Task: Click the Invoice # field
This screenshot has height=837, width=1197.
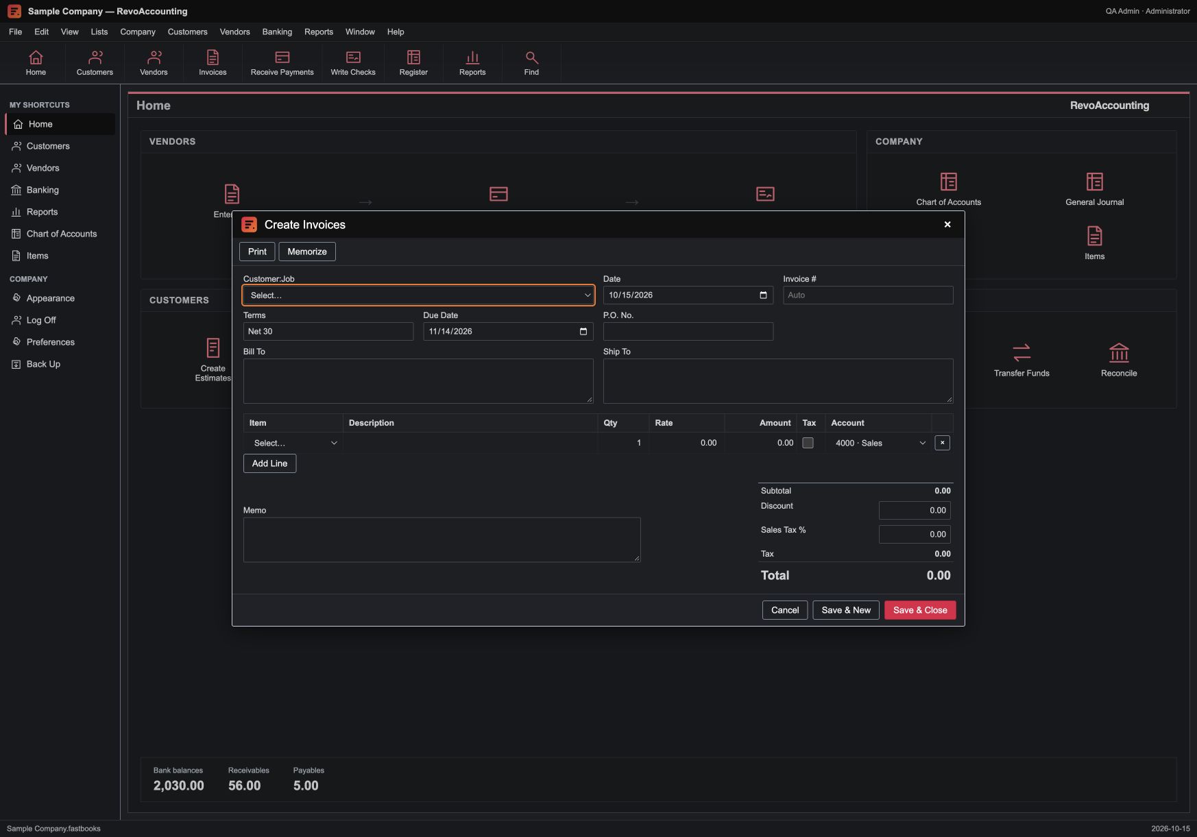Action: coord(868,295)
